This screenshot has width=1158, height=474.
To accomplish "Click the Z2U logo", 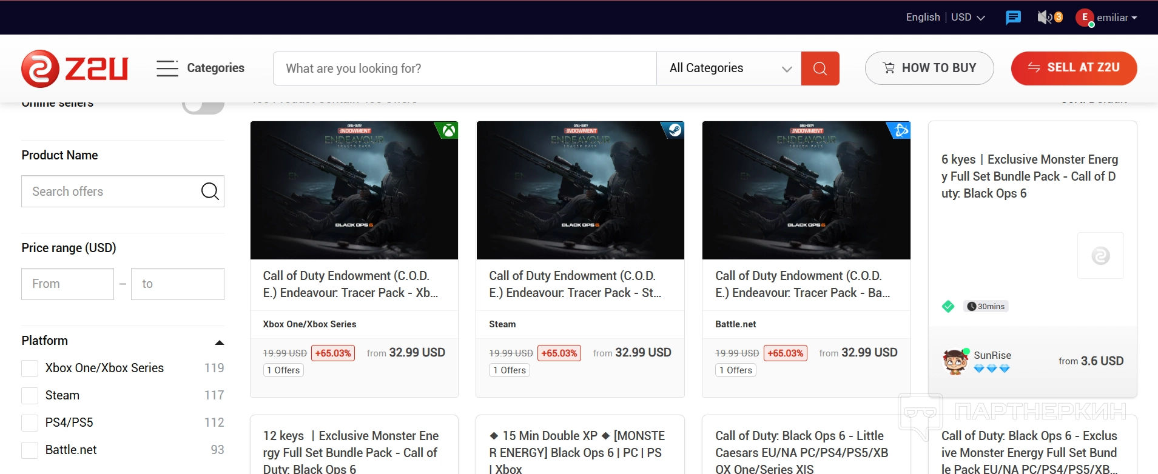I will [75, 68].
